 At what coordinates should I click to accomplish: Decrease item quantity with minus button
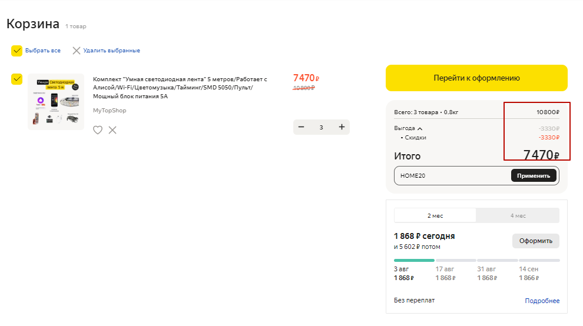(302, 127)
